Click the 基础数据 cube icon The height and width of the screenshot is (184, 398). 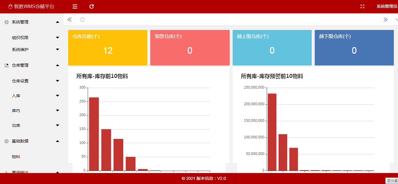click(7, 141)
